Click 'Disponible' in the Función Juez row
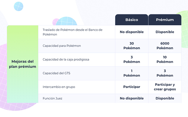188x117 pixels. point(165,98)
